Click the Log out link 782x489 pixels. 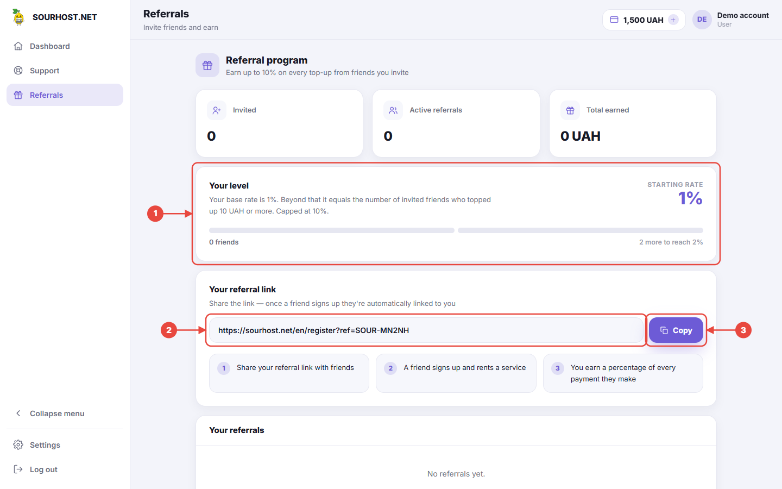pos(65,469)
